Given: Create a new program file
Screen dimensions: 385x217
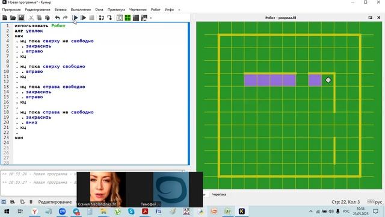Looking at the screenshot, I should (x=5, y=17).
